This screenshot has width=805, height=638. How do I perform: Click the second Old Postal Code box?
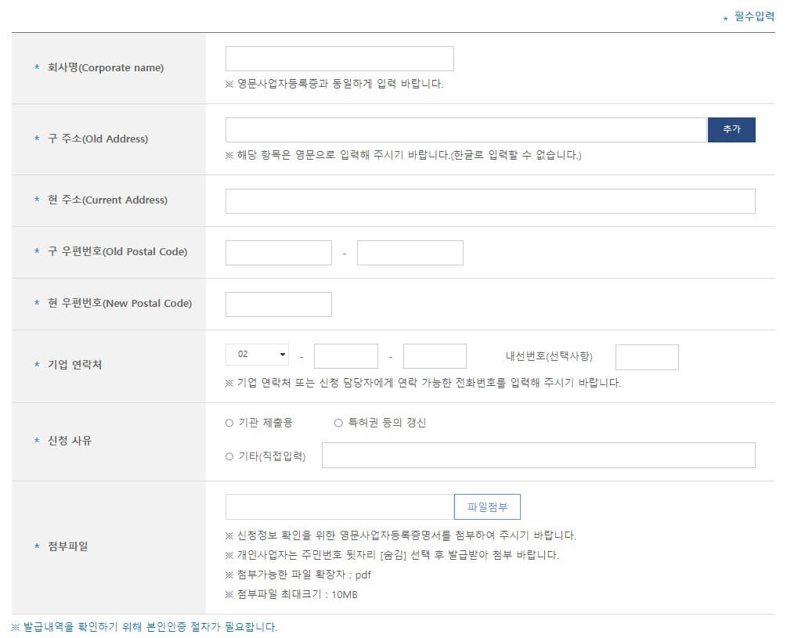coord(410,252)
